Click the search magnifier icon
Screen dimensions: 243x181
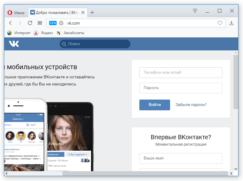(x=64, y=44)
